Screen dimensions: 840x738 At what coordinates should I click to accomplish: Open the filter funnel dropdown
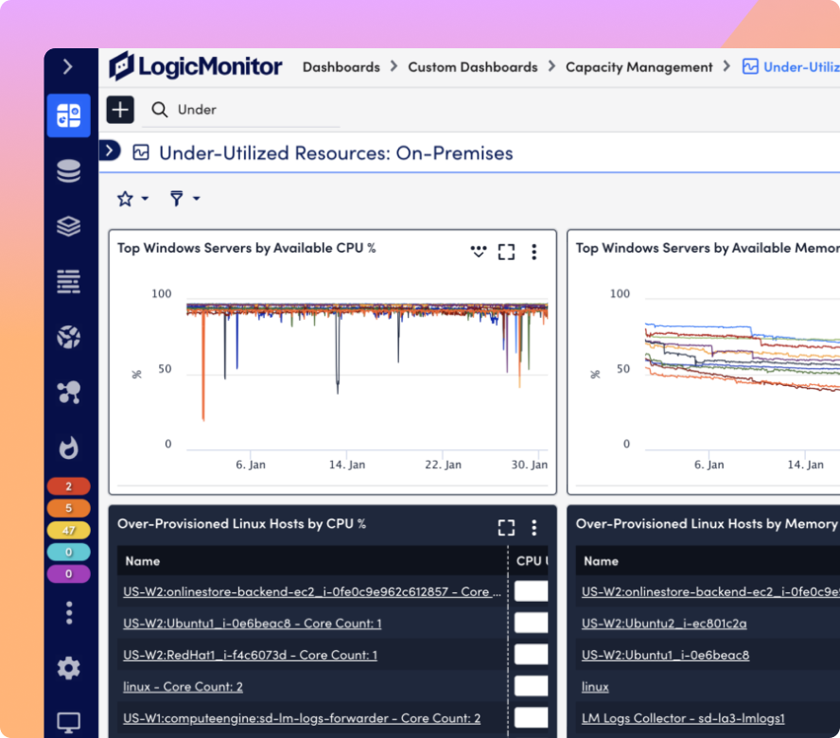click(184, 199)
